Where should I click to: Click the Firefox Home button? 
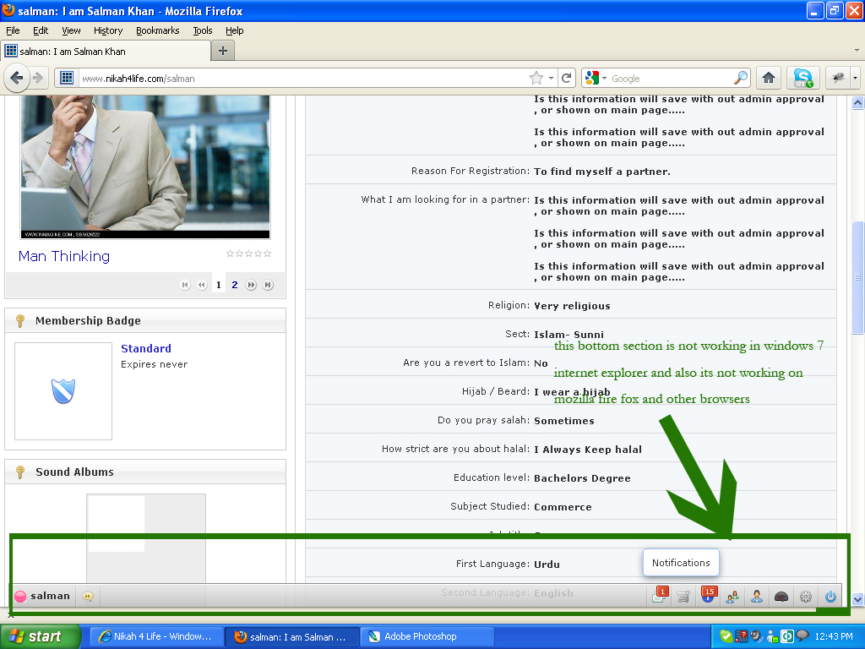point(768,78)
